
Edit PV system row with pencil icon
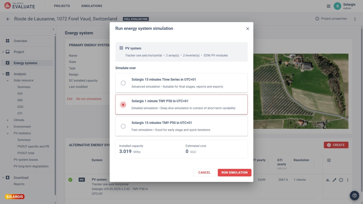(334, 180)
